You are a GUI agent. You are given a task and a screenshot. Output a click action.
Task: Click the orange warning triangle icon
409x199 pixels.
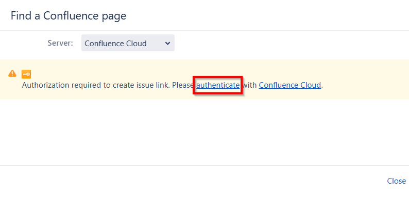(x=12, y=73)
